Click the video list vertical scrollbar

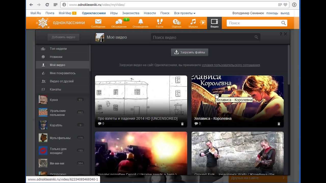tap(289, 65)
